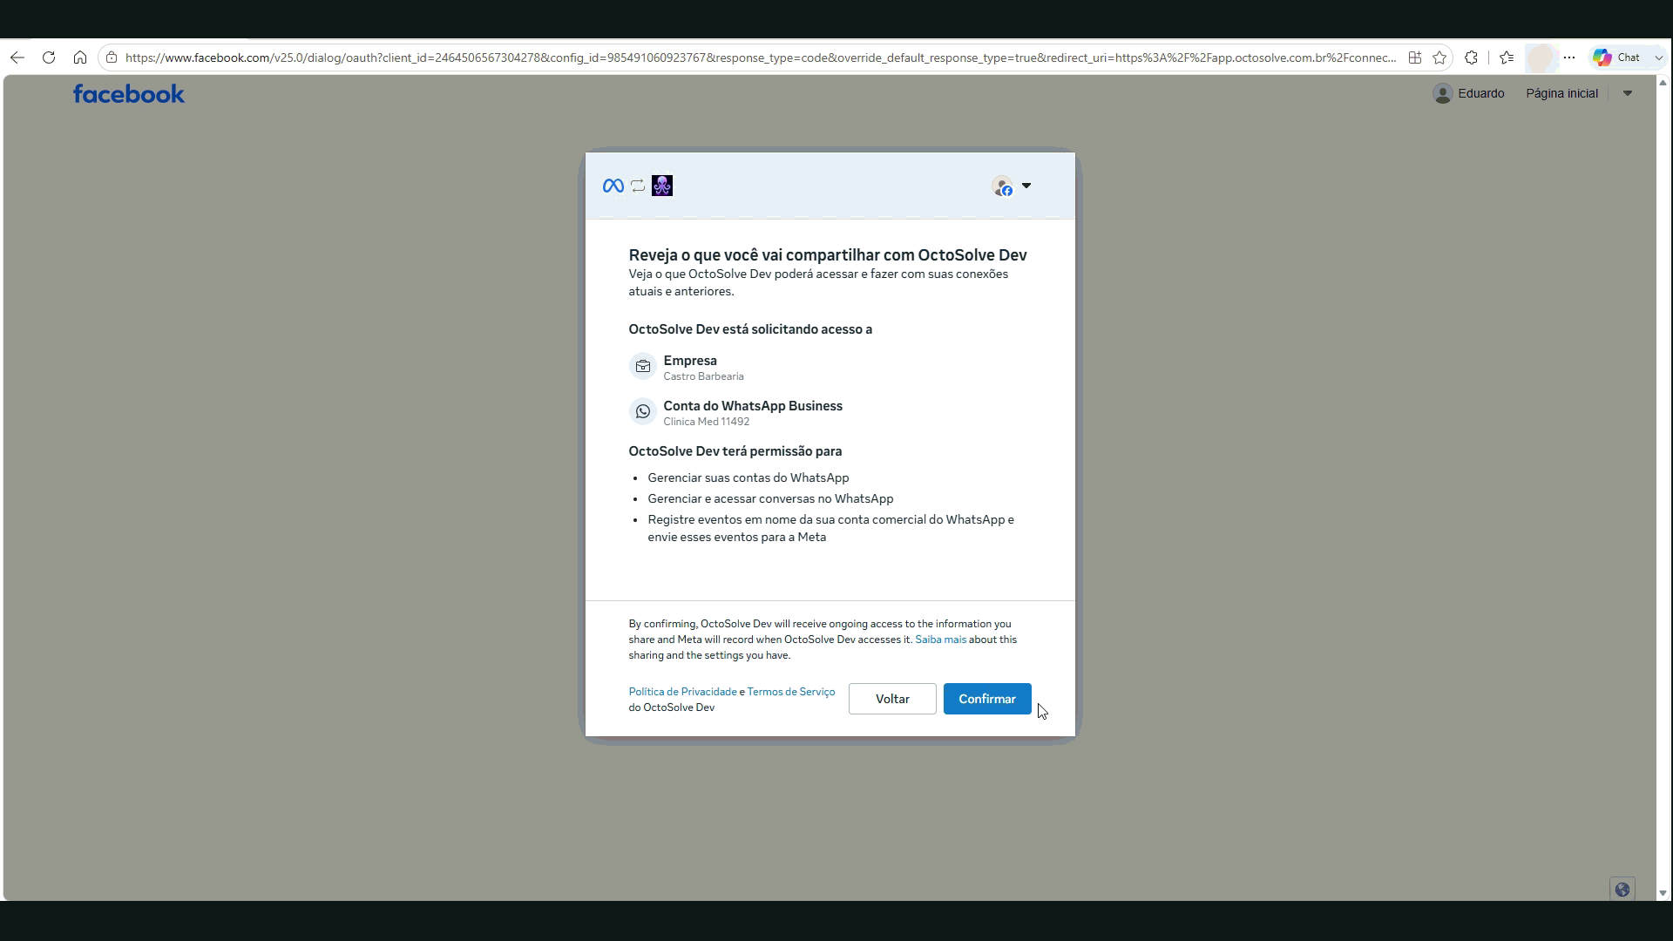
Task: Select Clinica Med 11492 text
Action: click(706, 422)
